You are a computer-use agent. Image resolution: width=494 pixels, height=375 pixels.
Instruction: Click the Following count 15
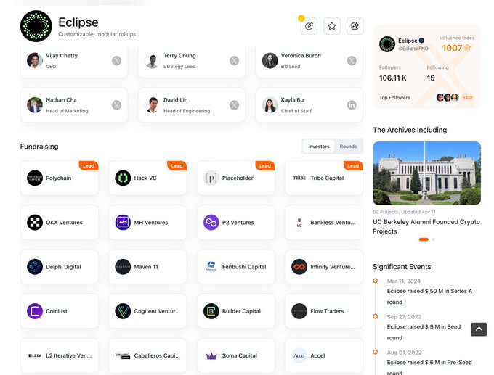(x=431, y=78)
